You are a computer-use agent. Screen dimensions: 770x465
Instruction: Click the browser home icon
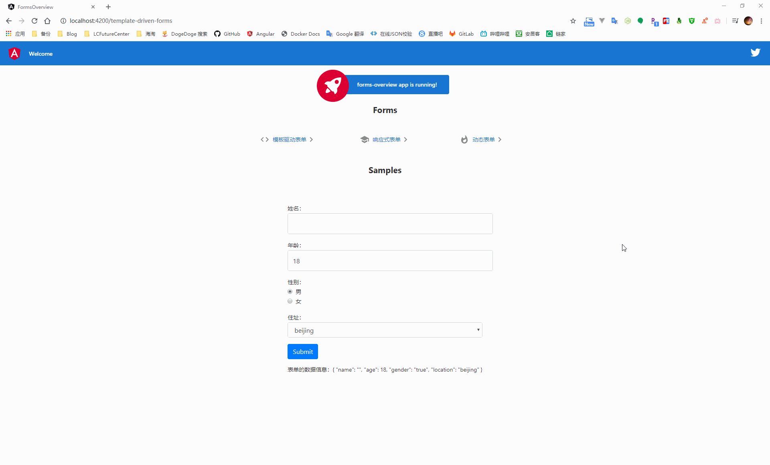point(47,21)
